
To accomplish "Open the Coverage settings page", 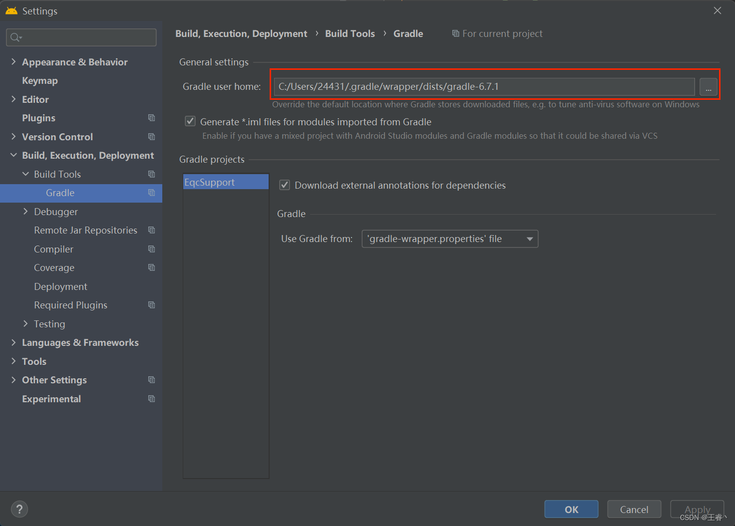I will (54, 267).
